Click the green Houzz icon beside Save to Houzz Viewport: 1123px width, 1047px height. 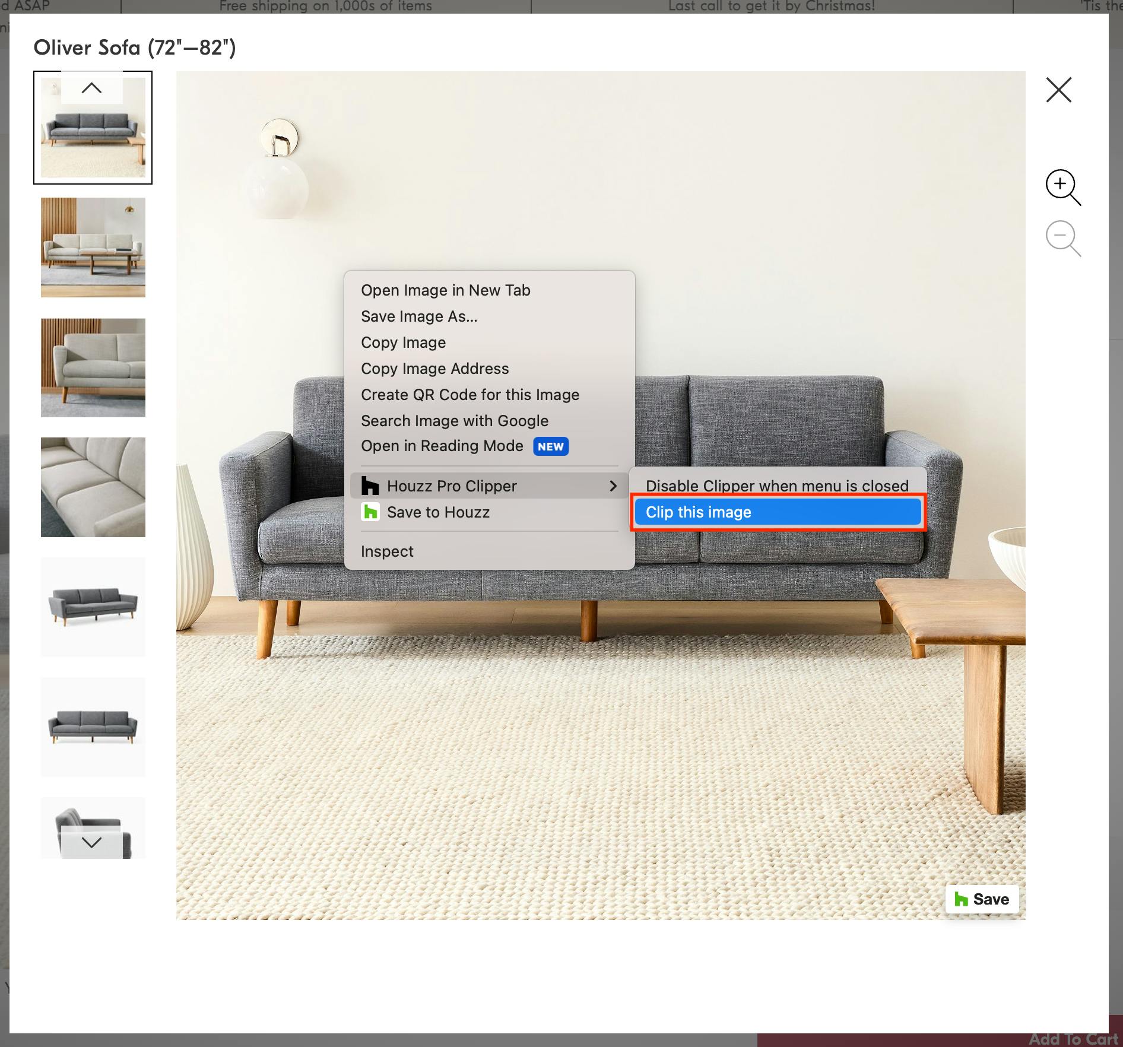370,512
